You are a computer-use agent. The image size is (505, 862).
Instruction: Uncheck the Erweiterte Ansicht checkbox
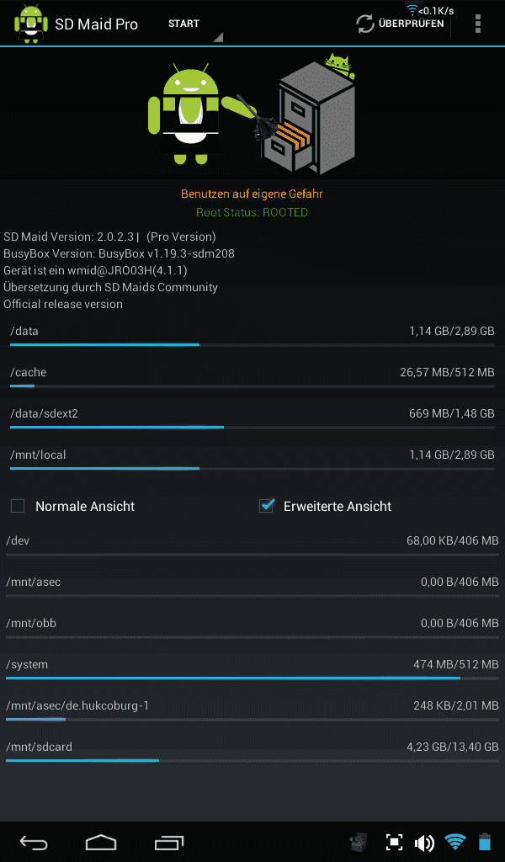(267, 505)
